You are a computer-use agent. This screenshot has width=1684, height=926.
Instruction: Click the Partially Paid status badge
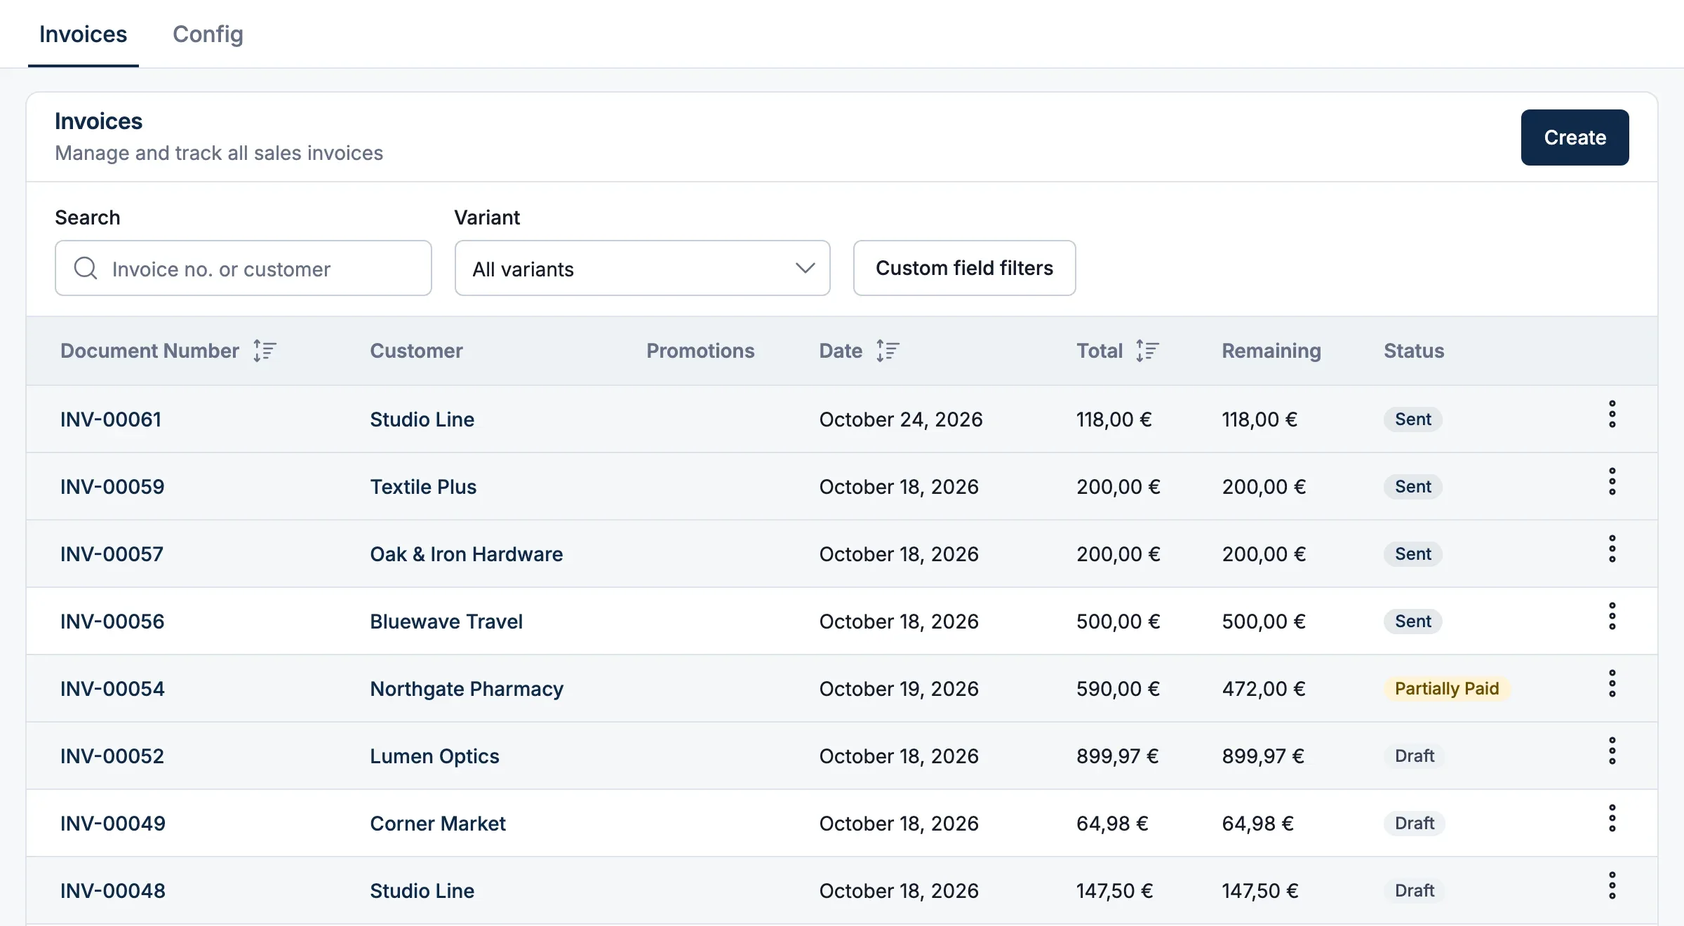click(x=1447, y=689)
